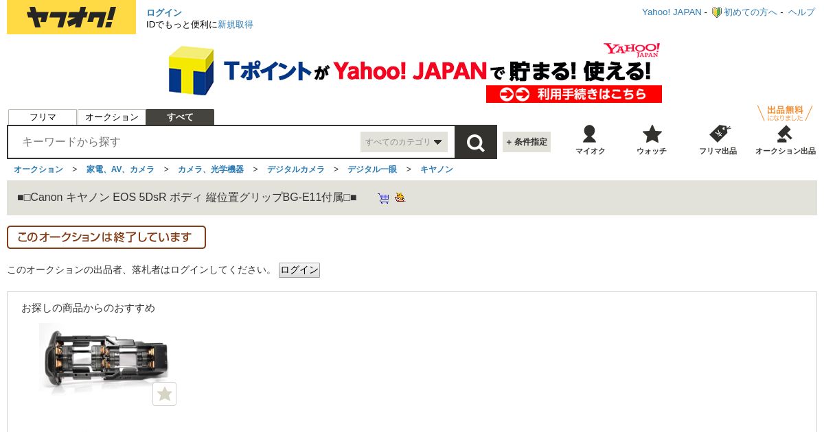Click the フリマ出品 price tag icon
Image resolution: width=824 pixels, height=432 pixels.
tap(719, 134)
